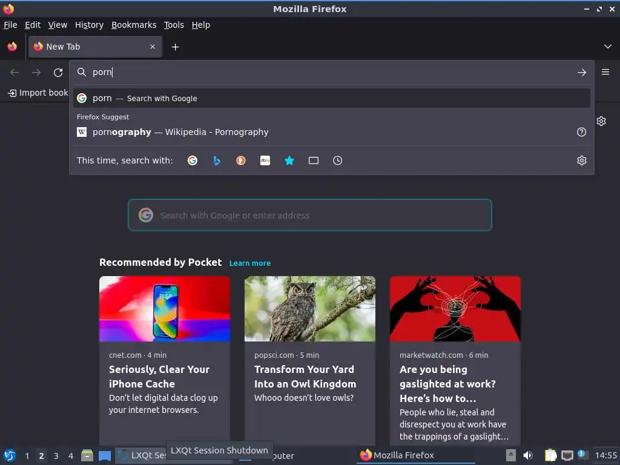Open the Bookmarks menu
Viewport: 620px width, 465px height.
(134, 25)
